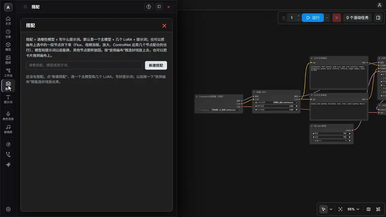Open the 提示词 prompt sidebar icon
The image size is (386, 217).
pos(8,99)
